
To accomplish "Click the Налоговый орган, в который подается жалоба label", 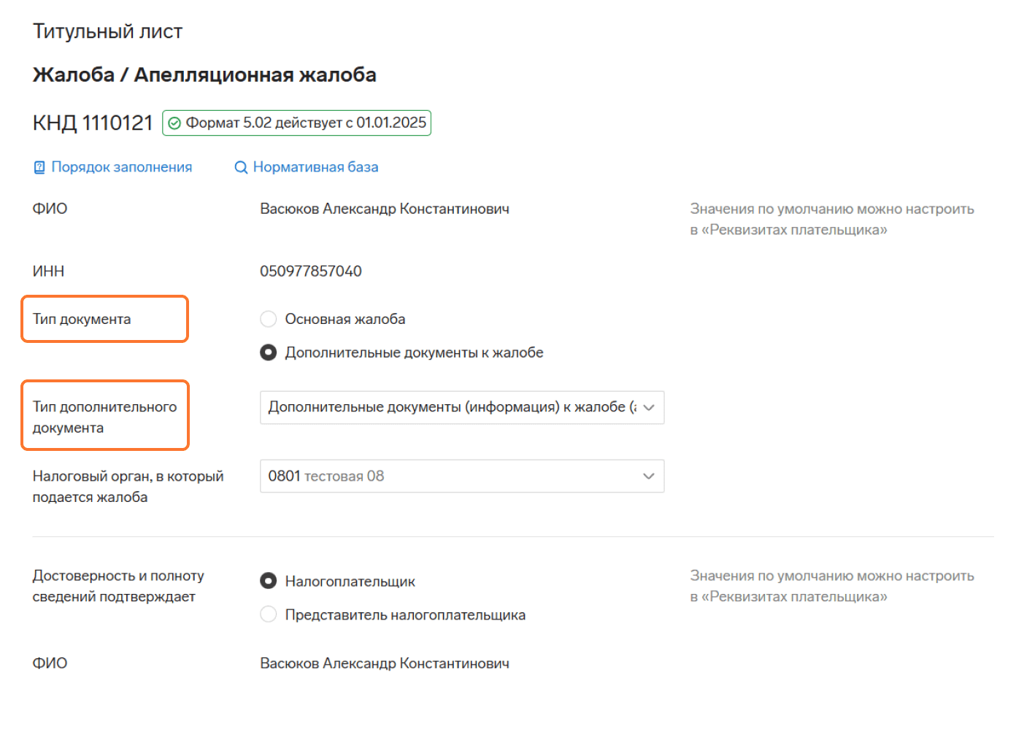I will click(x=128, y=487).
